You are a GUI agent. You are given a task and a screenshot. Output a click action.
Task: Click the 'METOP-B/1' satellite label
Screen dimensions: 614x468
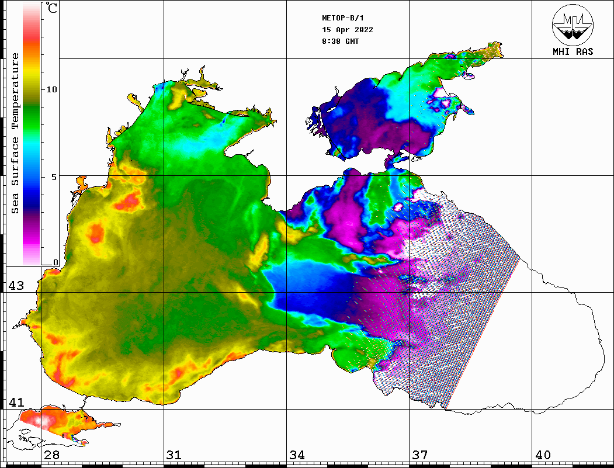point(342,18)
